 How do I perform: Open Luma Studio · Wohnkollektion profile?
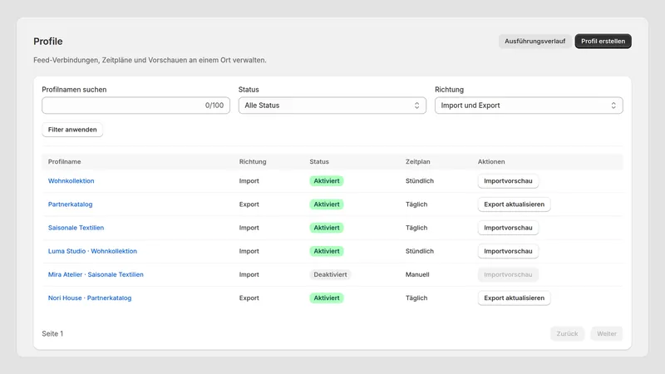pos(92,251)
